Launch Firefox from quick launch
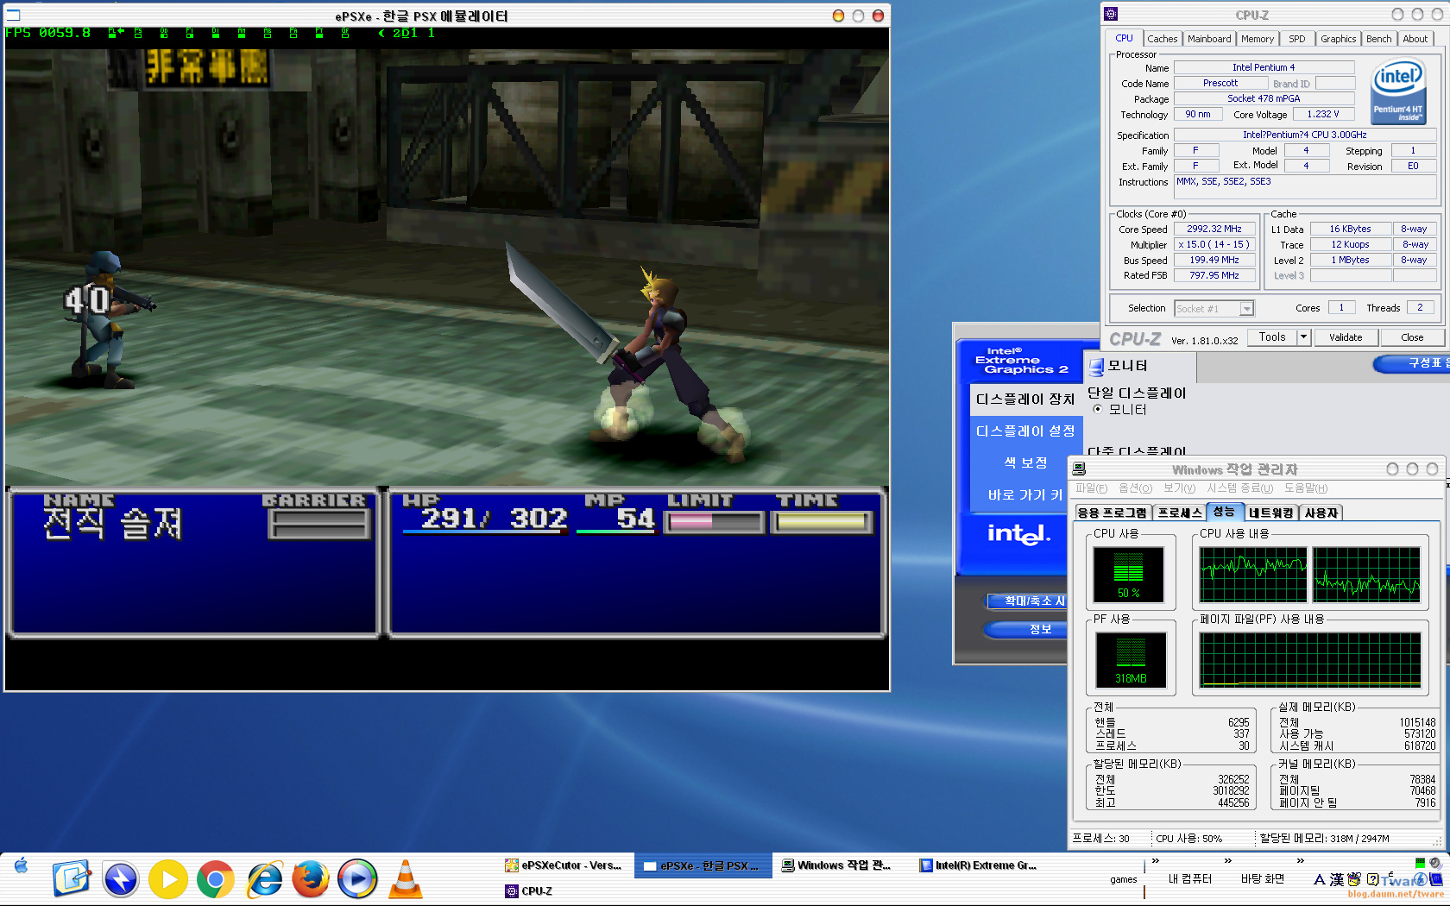The height and width of the screenshot is (906, 1450). (x=311, y=879)
